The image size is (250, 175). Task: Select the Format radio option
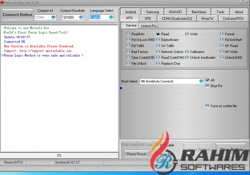point(227,34)
